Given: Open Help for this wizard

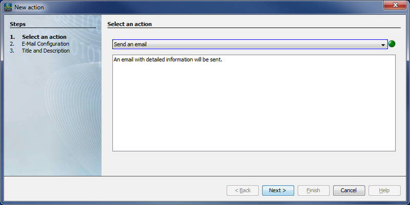Looking at the screenshot, I should click(x=384, y=190).
